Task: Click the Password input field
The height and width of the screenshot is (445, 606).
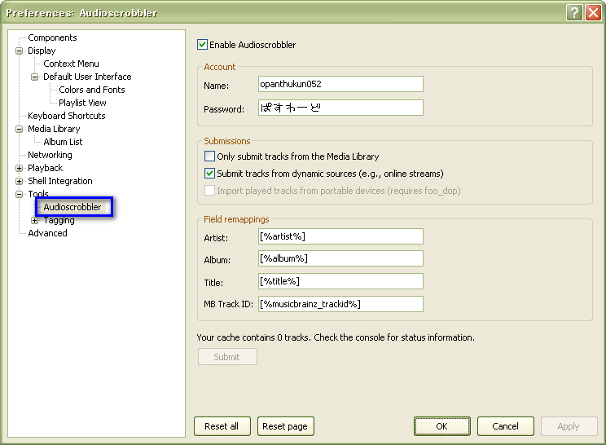Action: [x=340, y=108]
